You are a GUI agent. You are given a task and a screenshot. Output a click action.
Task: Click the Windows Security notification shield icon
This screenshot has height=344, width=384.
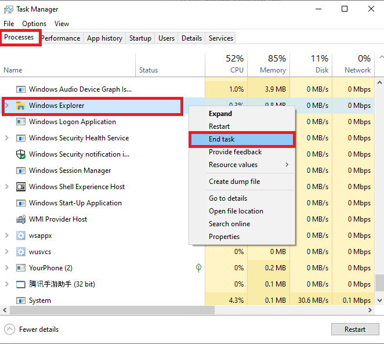tap(20, 154)
